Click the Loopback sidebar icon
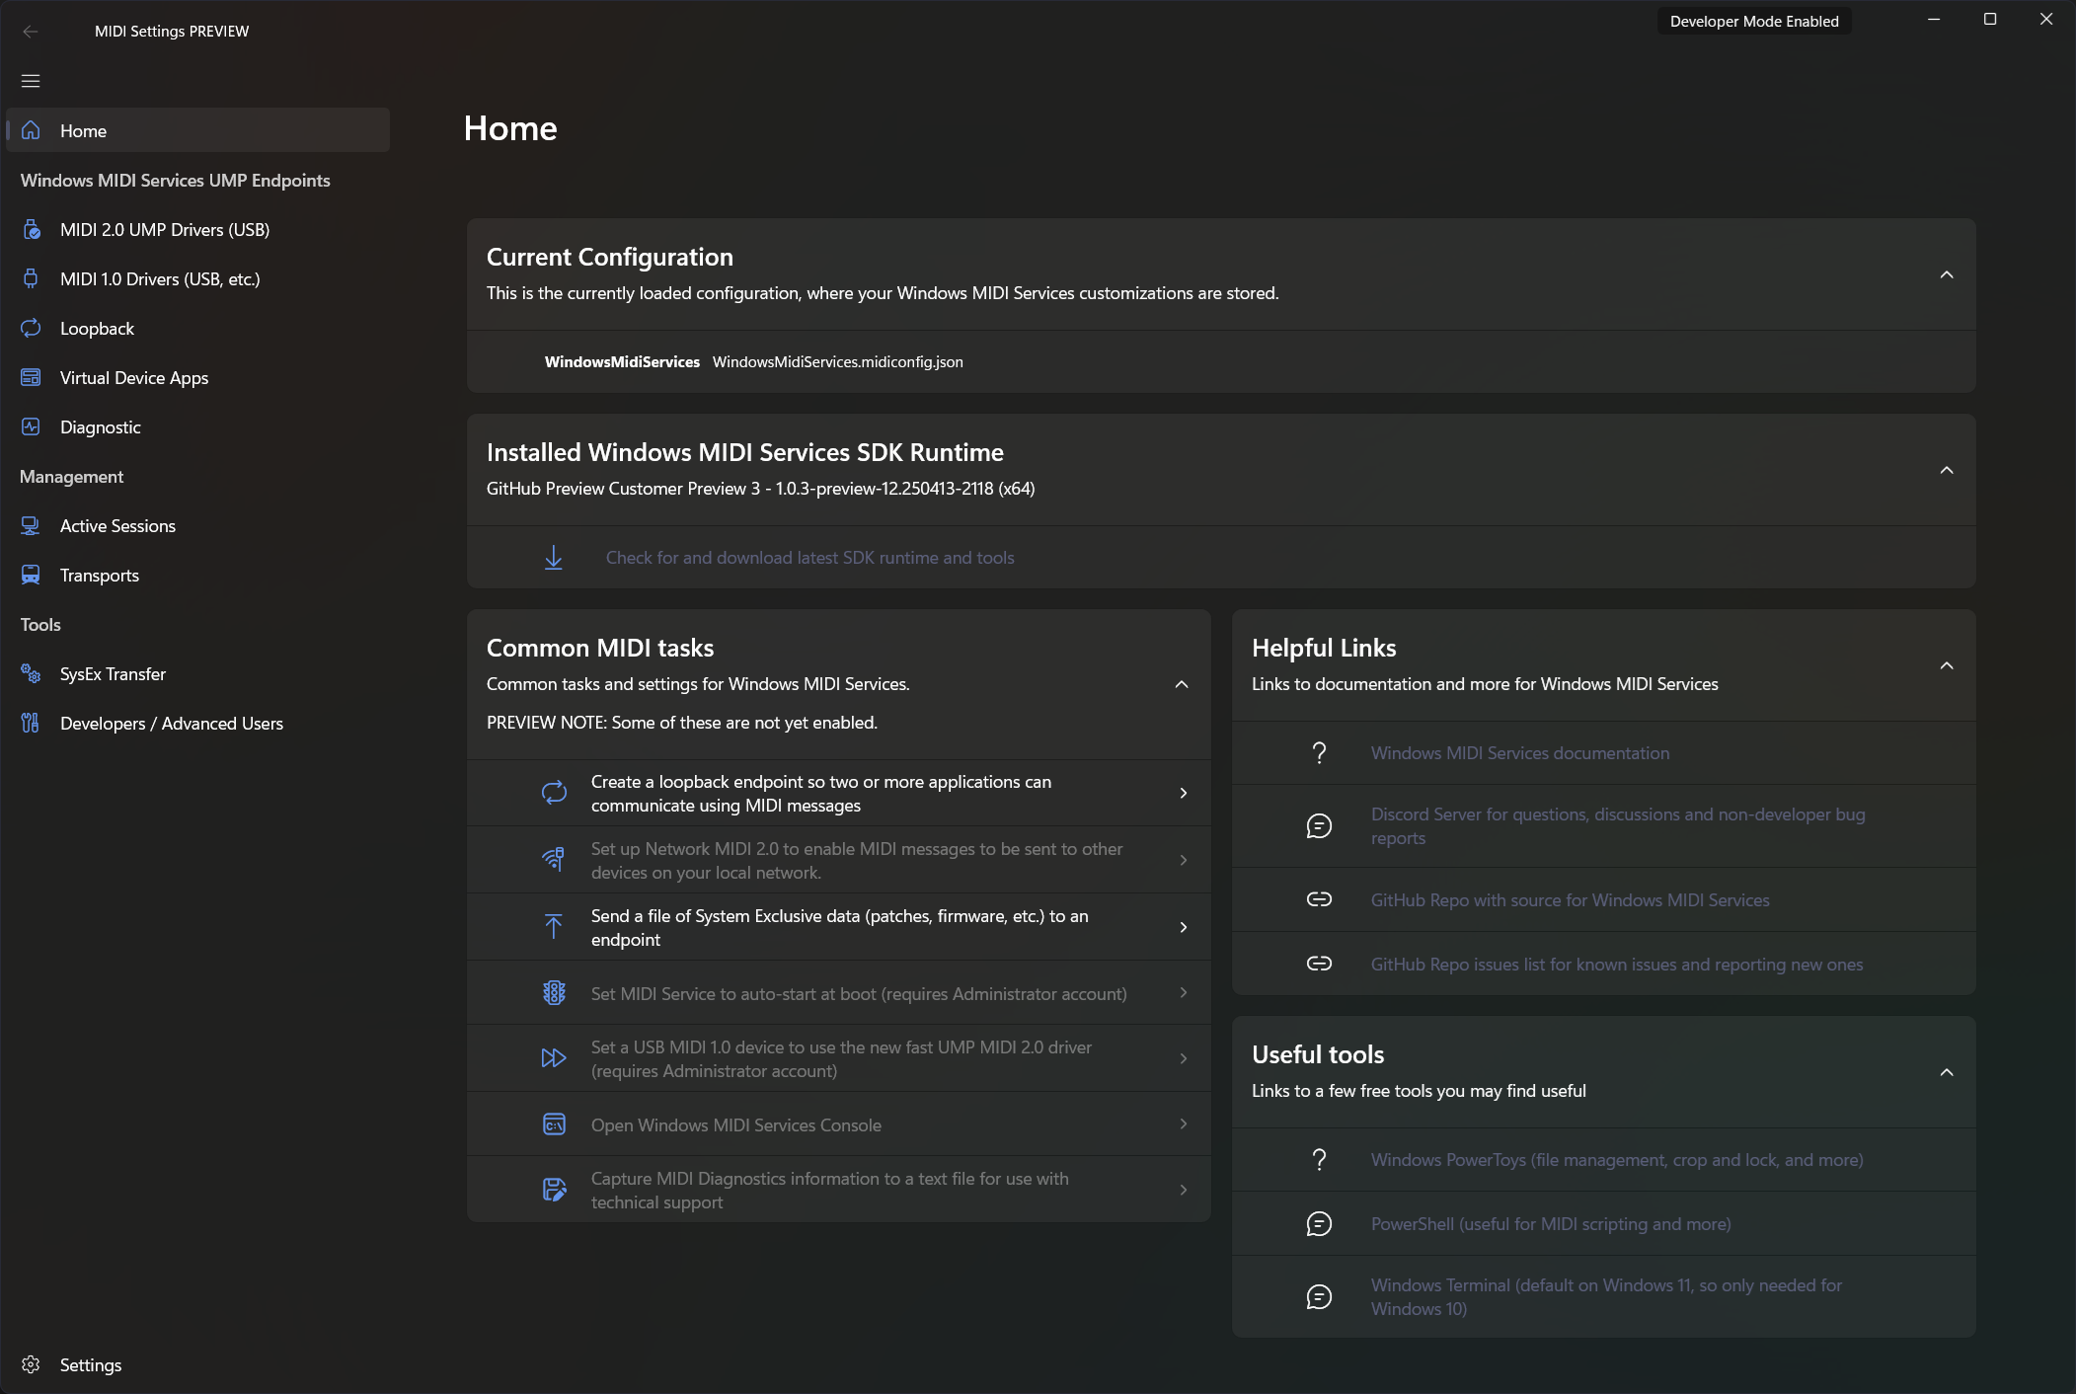The height and width of the screenshot is (1394, 2076). tap(31, 328)
